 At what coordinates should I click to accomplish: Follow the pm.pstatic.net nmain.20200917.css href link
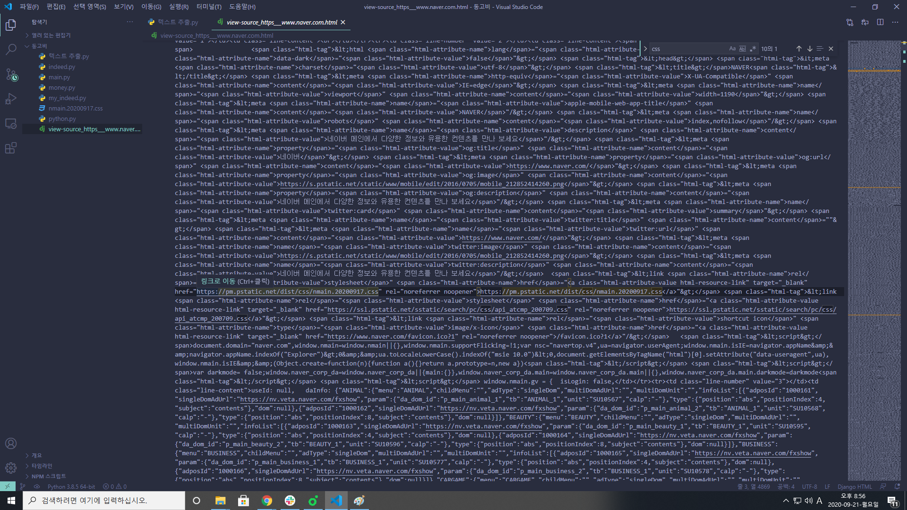(x=287, y=291)
